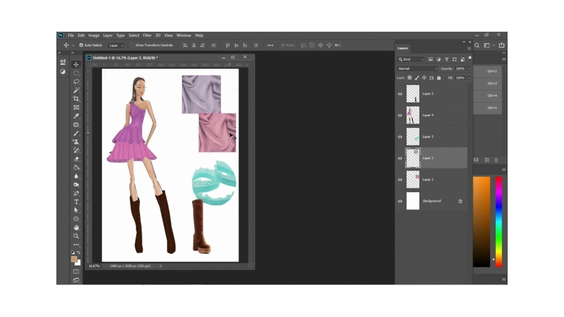Select the Crop tool

[76, 99]
